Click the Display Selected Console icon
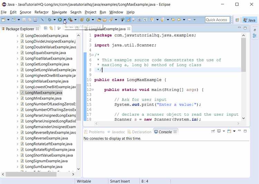The height and width of the screenshot is (184, 259). [x=219, y=131]
